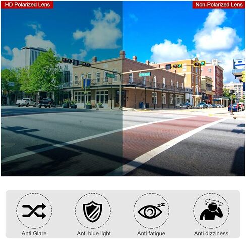246x239 pixels.
Task: Click the large green tree on left
Action: [42, 72]
